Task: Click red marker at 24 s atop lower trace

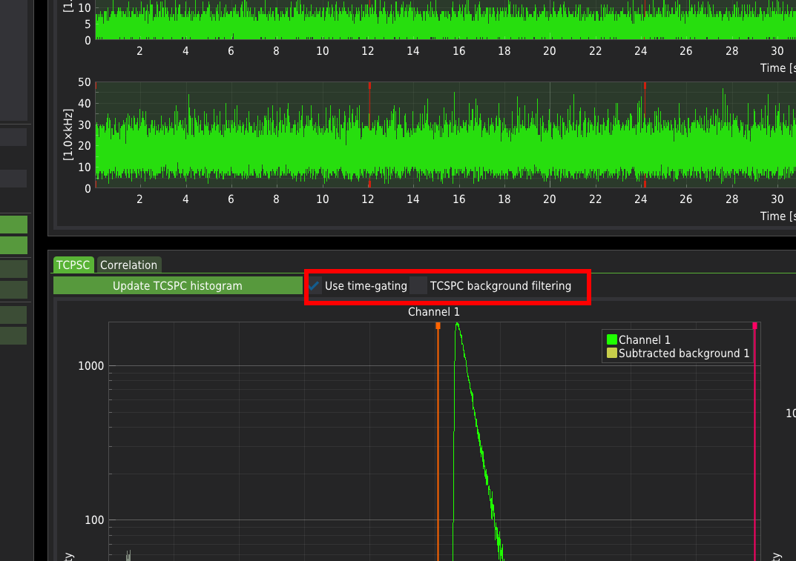Action: (x=645, y=86)
